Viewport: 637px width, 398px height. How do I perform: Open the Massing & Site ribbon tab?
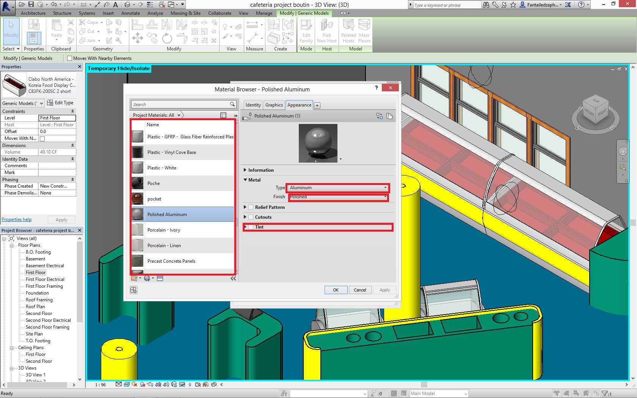coord(185,13)
